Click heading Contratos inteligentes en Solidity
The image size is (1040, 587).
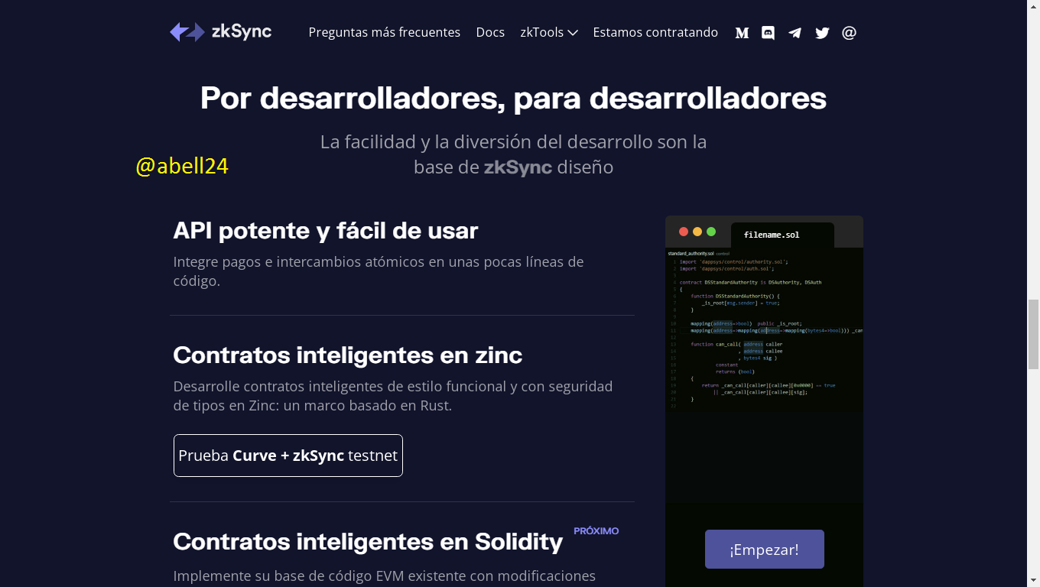[368, 541]
